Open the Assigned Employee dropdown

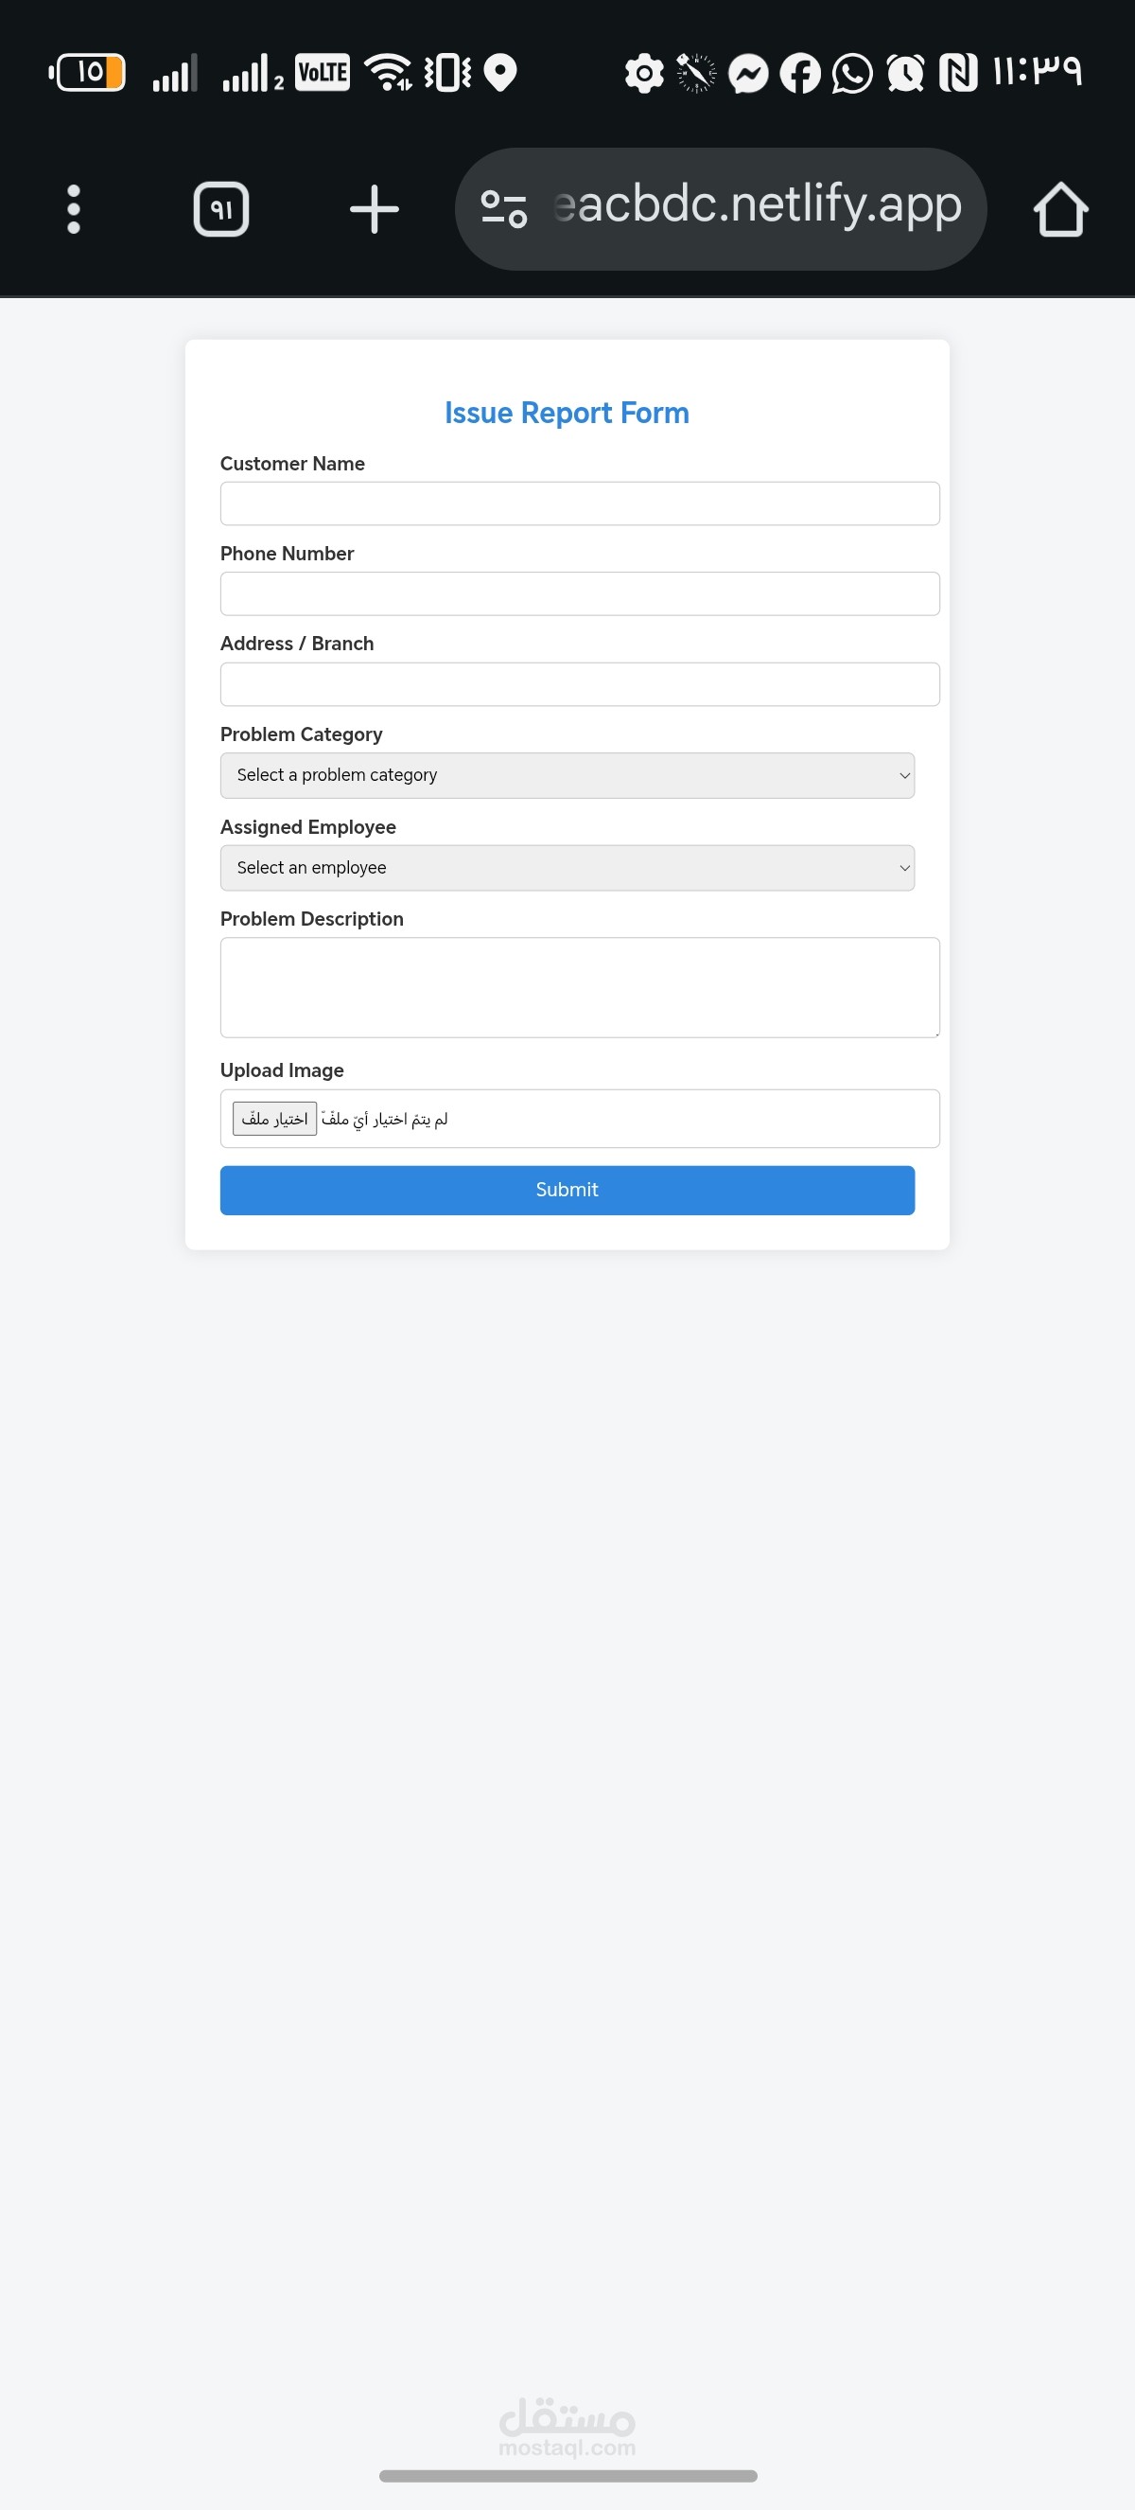tap(567, 868)
